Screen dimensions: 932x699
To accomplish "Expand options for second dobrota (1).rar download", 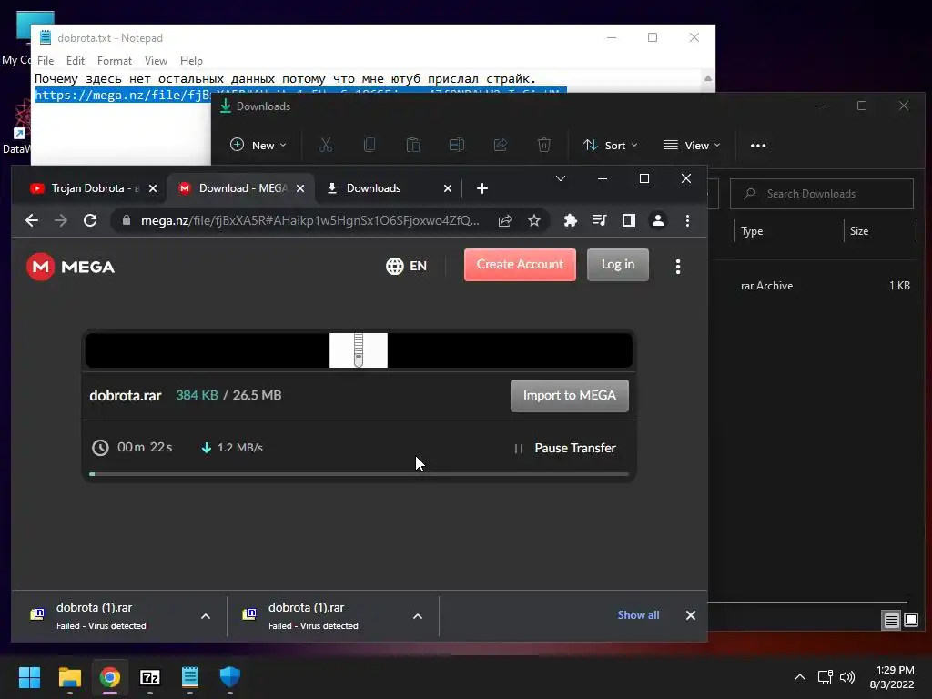I will [x=417, y=616].
